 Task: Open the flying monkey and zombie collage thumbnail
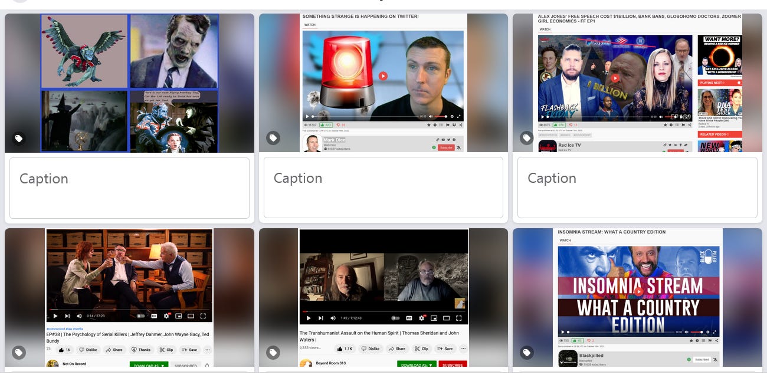click(129, 83)
